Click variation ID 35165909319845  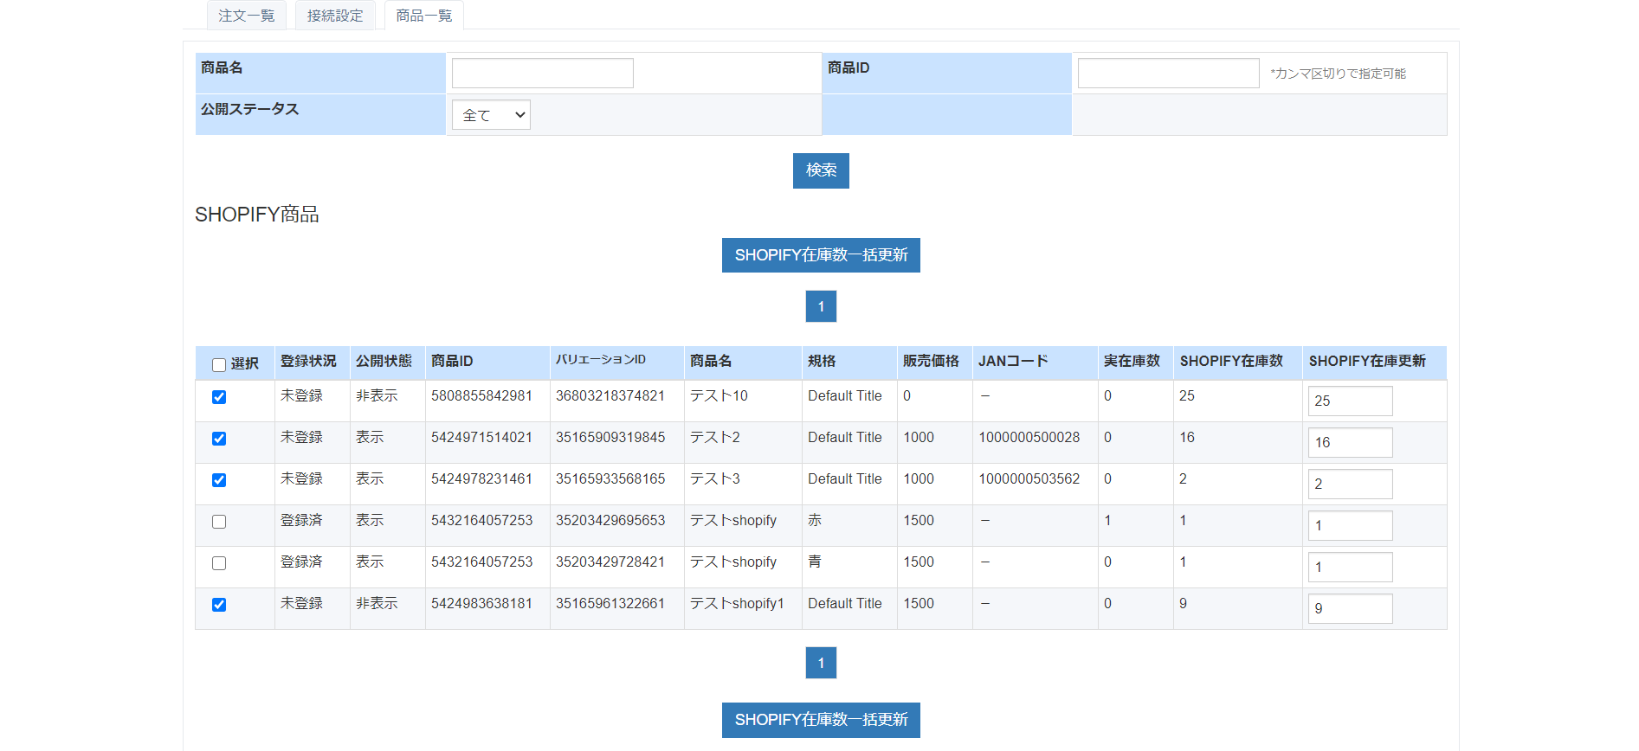pyautogui.click(x=610, y=437)
